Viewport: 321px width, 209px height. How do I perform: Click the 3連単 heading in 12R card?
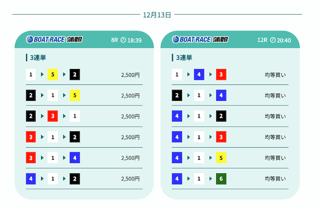[184, 58]
